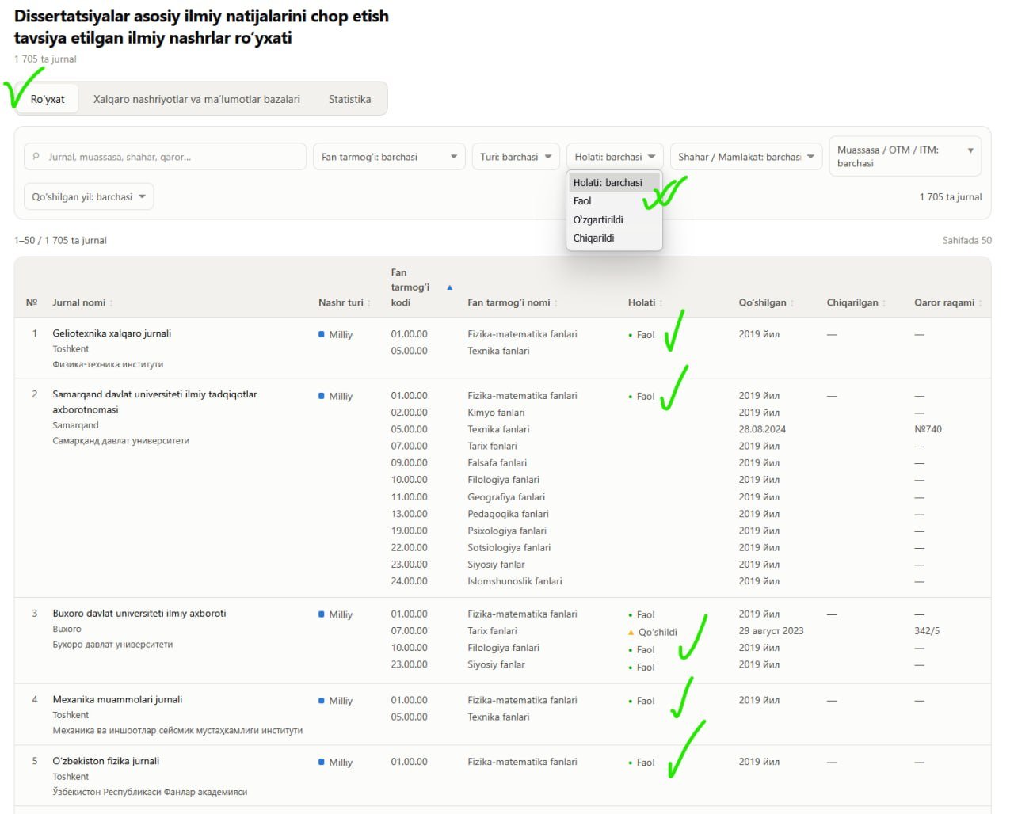
Task: Click decision number '342/5'
Action: click(x=927, y=631)
